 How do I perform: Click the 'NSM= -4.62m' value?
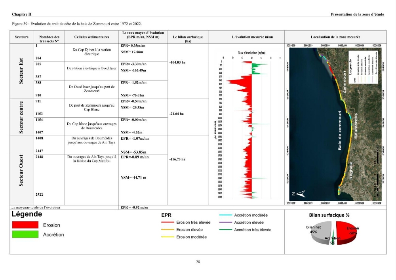[x=131, y=132]
